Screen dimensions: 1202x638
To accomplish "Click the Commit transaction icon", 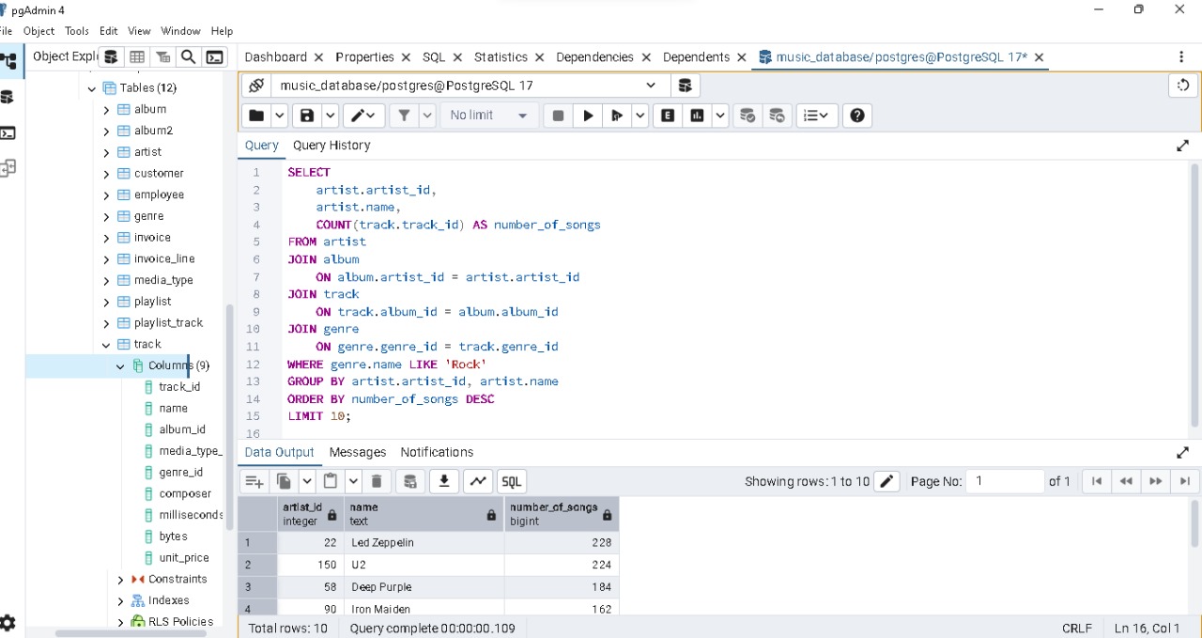I will [747, 116].
